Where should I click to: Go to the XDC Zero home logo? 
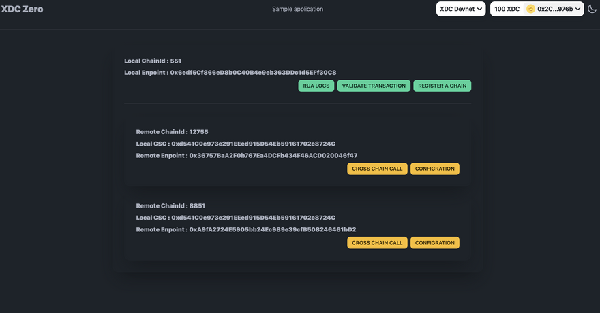(x=22, y=9)
